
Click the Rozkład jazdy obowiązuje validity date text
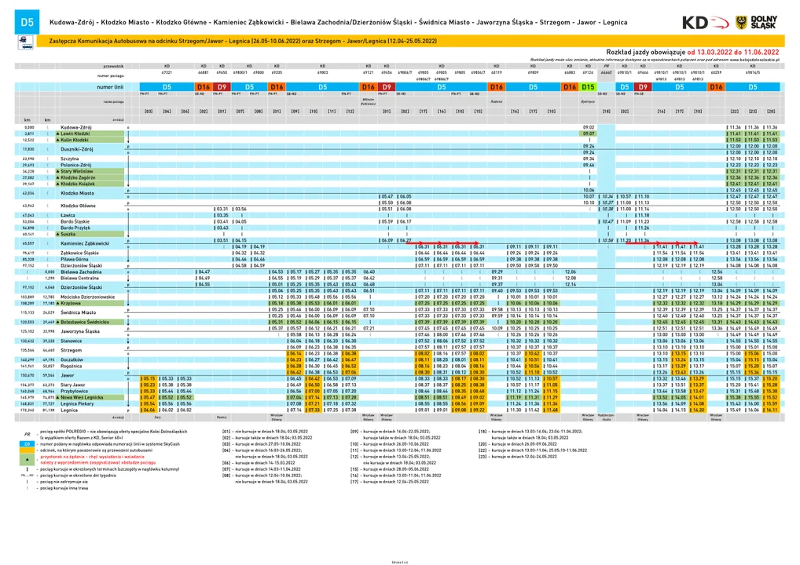(x=692, y=52)
